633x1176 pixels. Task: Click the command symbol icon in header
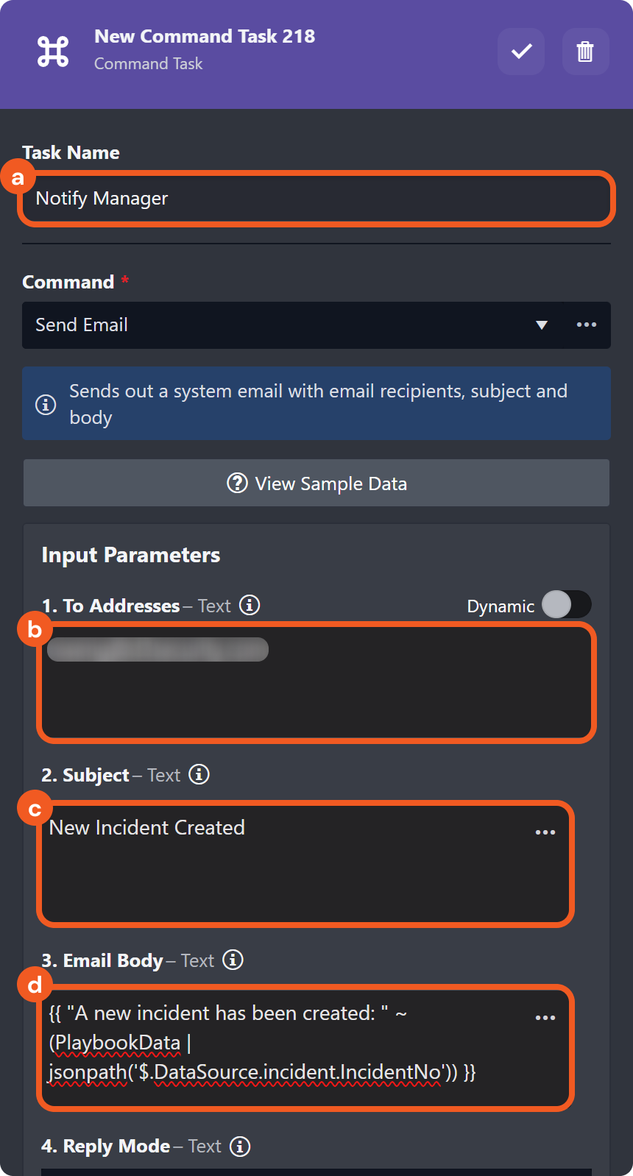click(53, 52)
